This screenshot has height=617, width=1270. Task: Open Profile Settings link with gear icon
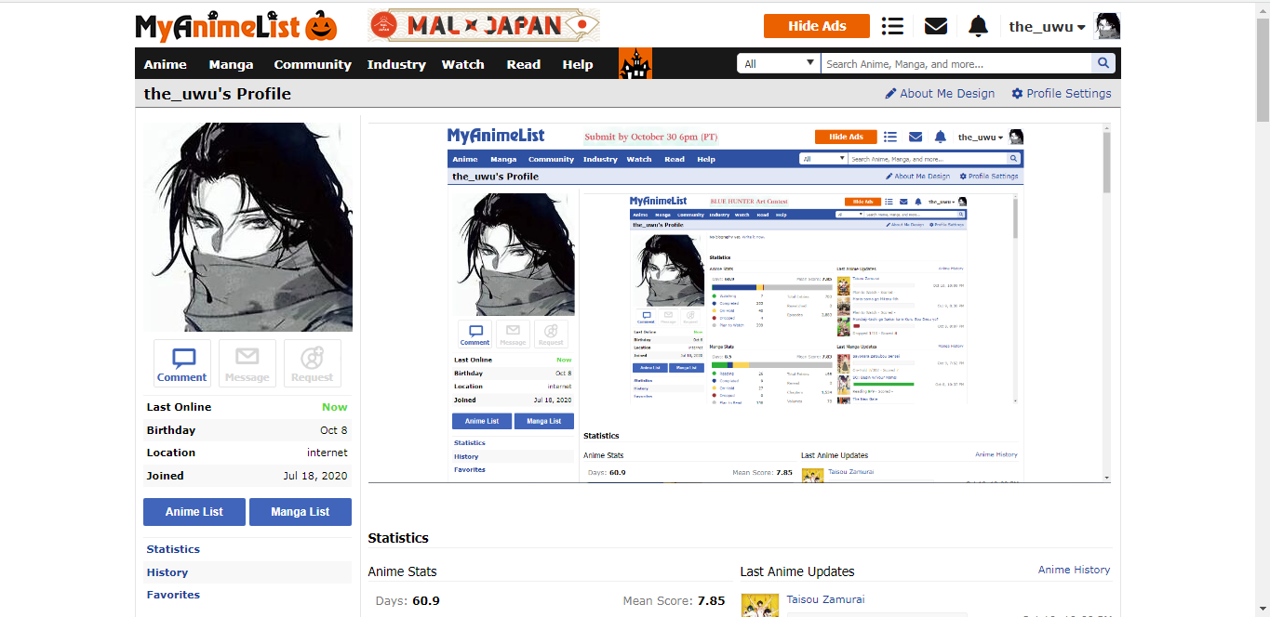(1062, 93)
